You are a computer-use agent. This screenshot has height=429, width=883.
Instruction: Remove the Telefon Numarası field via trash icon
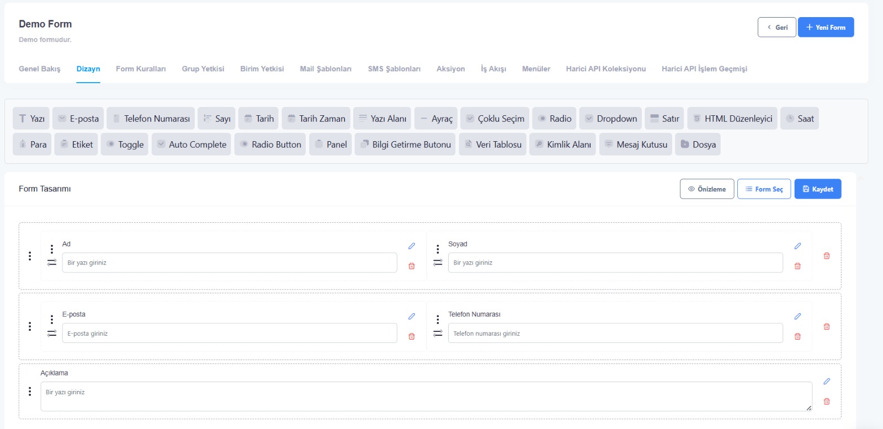(797, 336)
